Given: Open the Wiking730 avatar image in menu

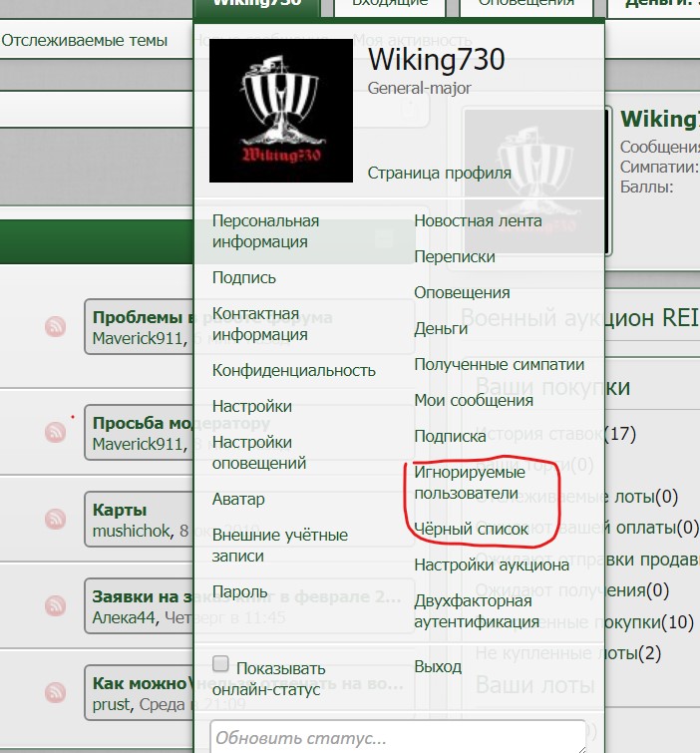Looking at the screenshot, I should coord(281,111).
